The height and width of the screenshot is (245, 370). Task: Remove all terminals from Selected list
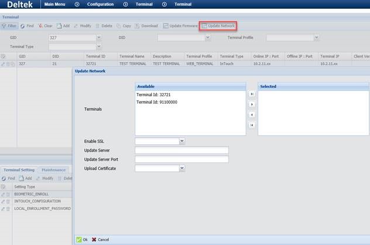coord(252,125)
